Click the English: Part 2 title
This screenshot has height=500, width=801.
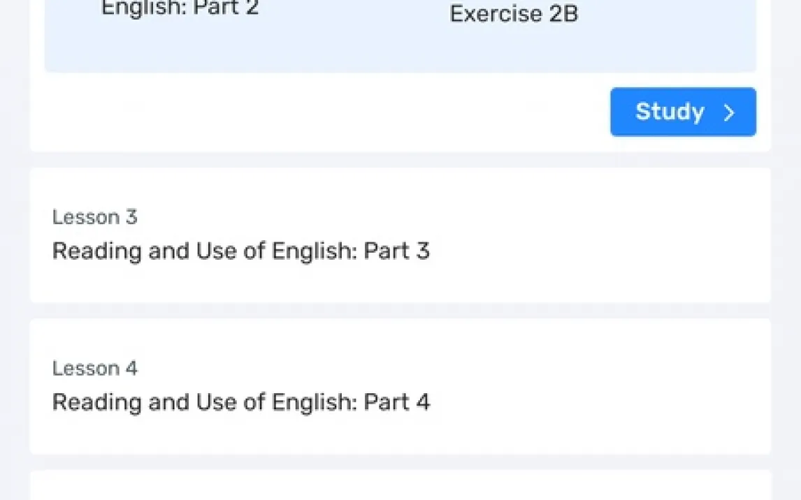coord(180,9)
